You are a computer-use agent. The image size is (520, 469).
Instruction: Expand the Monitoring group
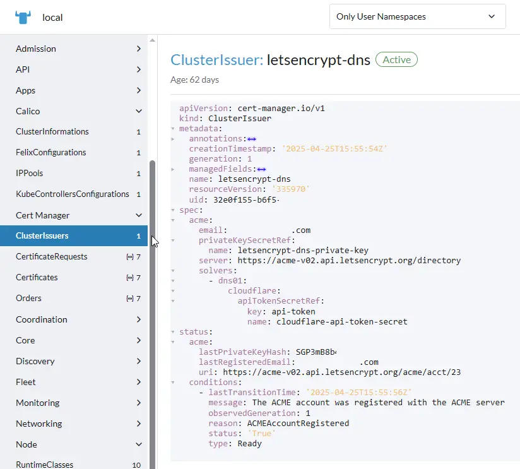coord(139,403)
